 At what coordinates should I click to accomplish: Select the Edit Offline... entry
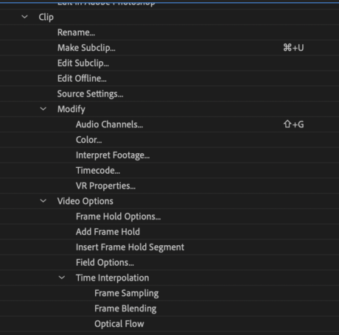82,78
